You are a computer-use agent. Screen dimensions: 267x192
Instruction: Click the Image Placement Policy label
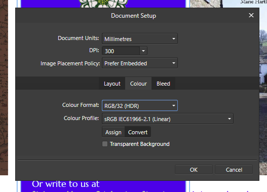70,63
